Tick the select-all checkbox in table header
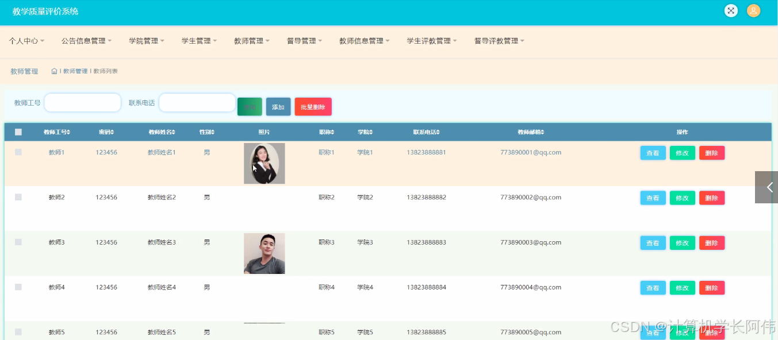This screenshot has width=778, height=340. point(18,132)
